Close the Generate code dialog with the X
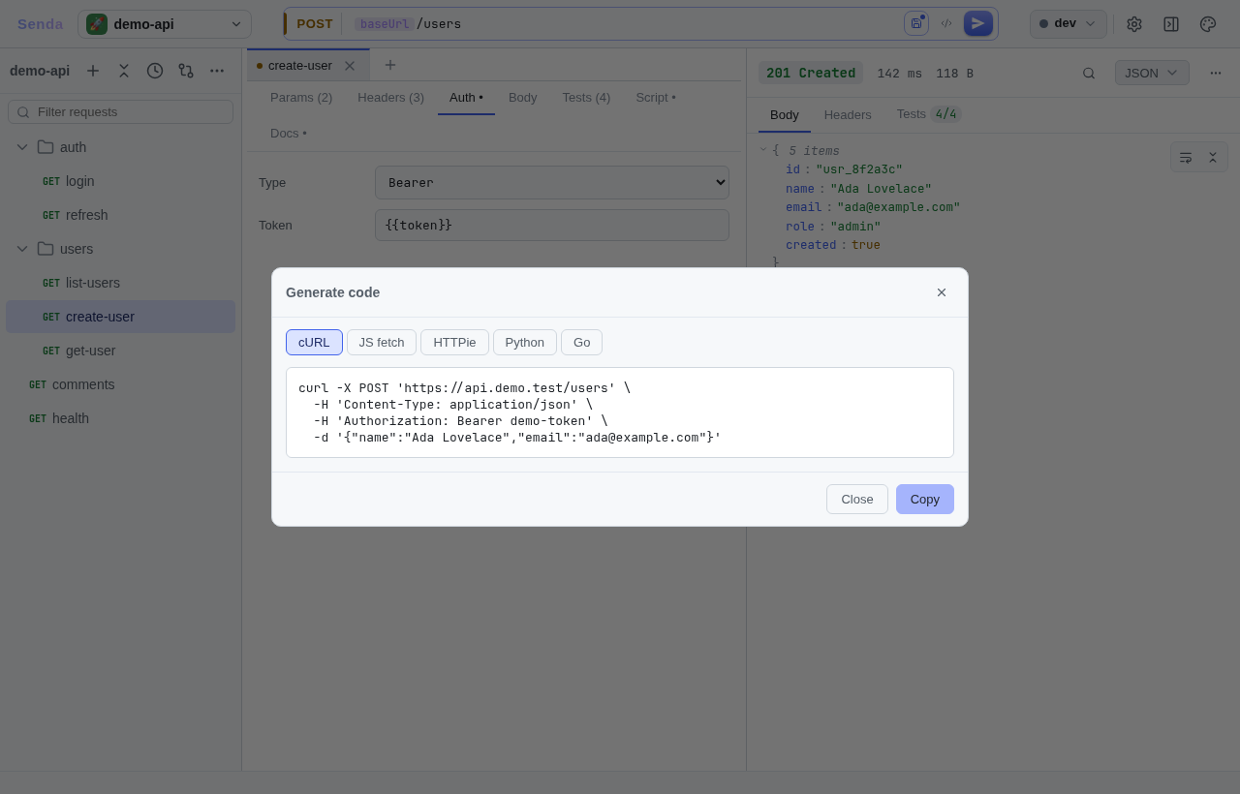 [x=942, y=292]
